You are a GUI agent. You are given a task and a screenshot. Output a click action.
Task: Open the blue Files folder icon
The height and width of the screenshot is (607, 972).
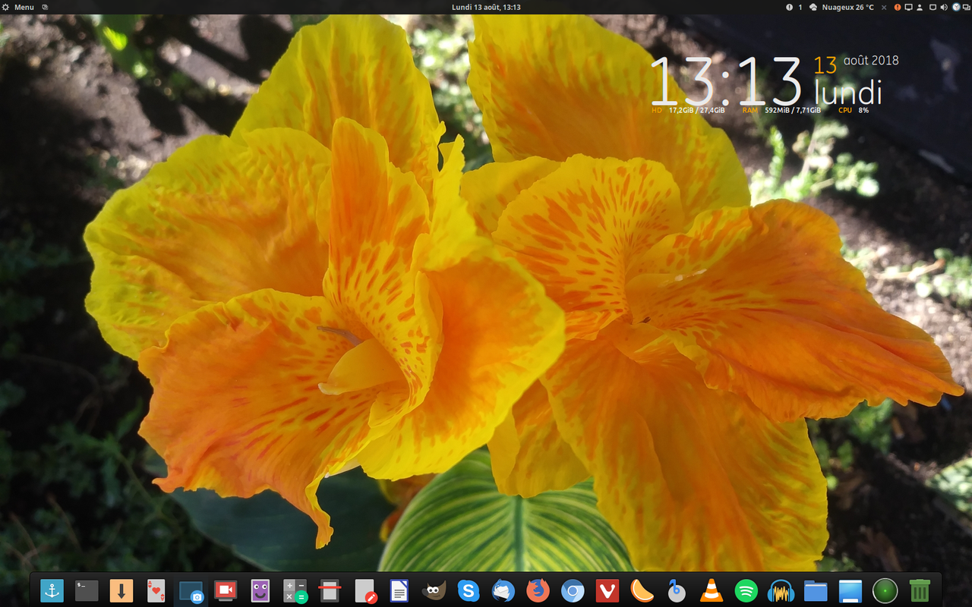pyautogui.click(x=816, y=590)
